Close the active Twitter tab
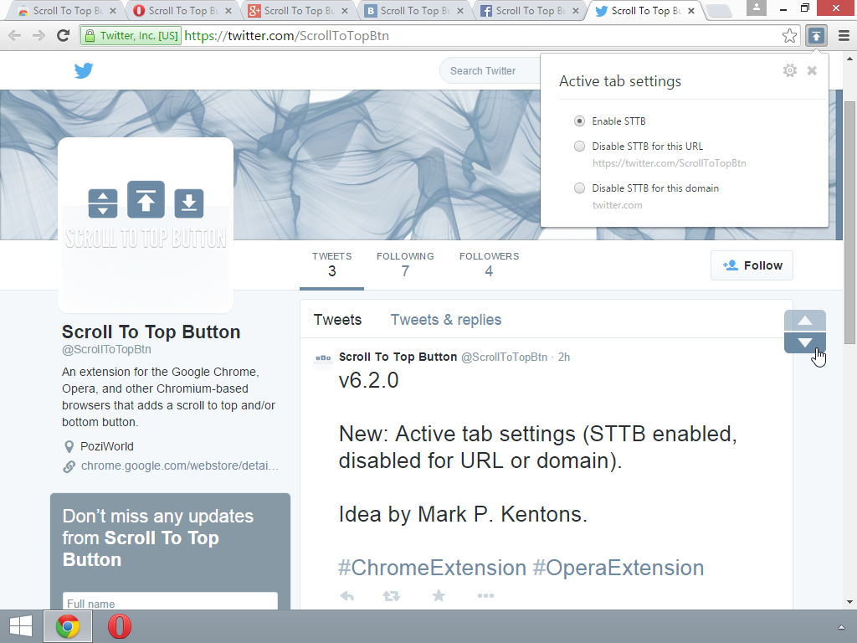The width and height of the screenshot is (857, 643). pos(691,10)
